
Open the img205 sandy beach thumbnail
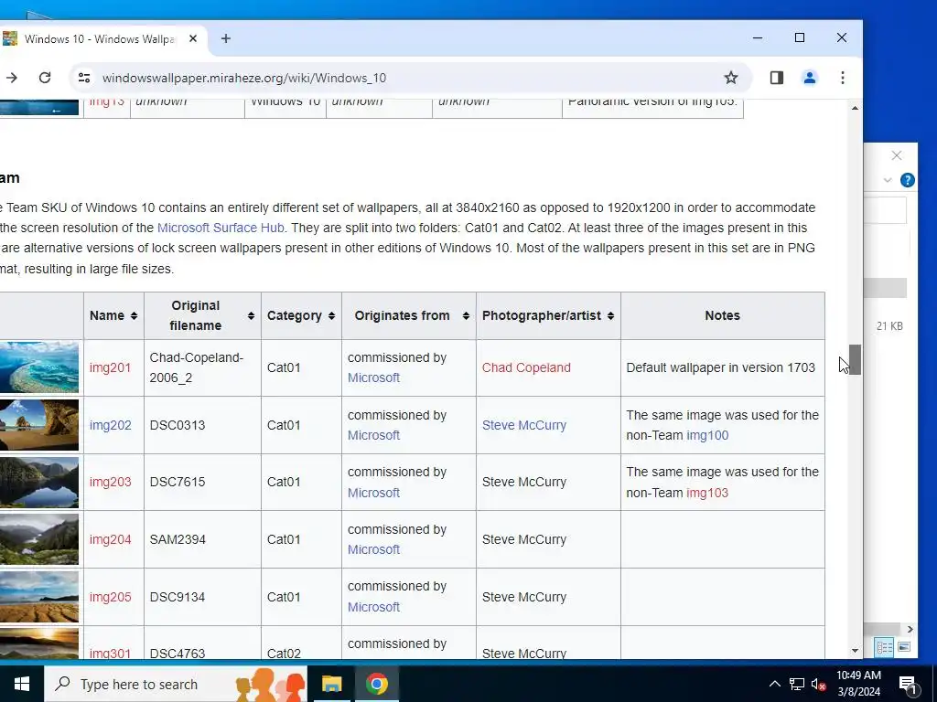[38, 596]
